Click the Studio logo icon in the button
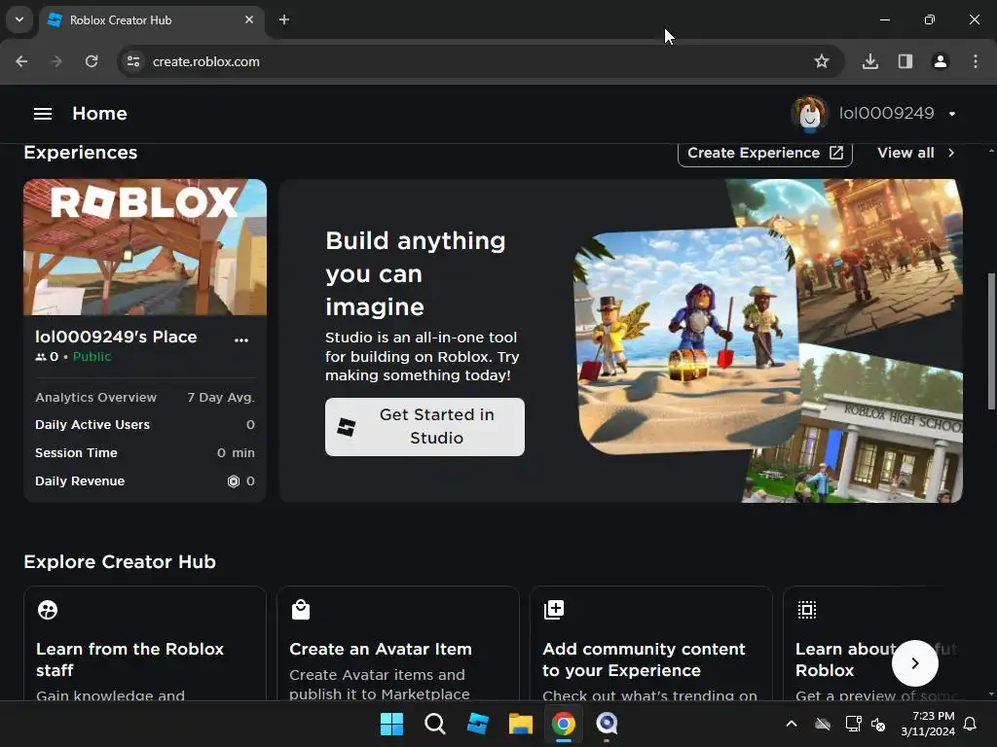The height and width of the screenshot is (747, 997). click(347, 427)
